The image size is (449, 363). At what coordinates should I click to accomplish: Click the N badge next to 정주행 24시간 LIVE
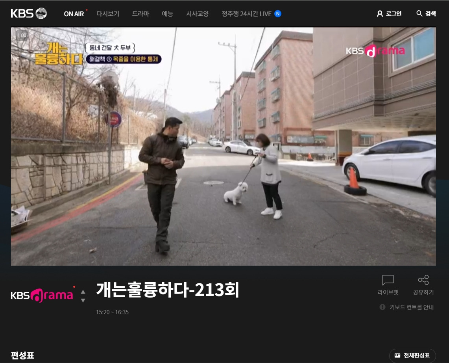coord(277,13)
